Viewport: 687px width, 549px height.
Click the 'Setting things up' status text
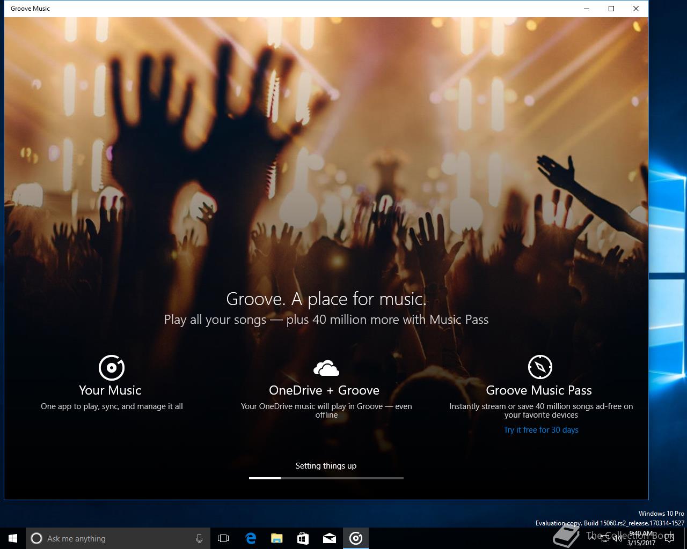coord(326,466)
